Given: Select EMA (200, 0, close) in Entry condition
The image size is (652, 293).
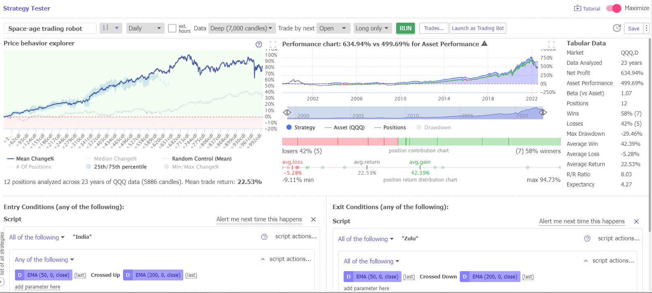Looking at the screenshot, I should coord(153,275).
